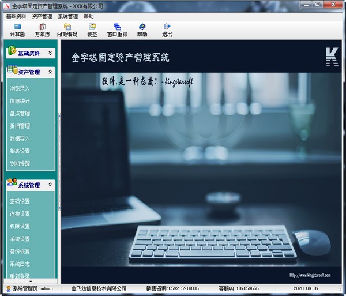Expand the 基础资料 sidebar section
346x296 pixels.
click(50, 53)
